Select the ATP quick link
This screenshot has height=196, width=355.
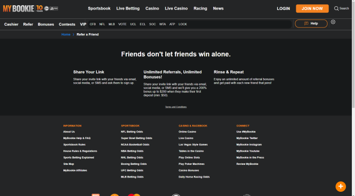[172, 24]
